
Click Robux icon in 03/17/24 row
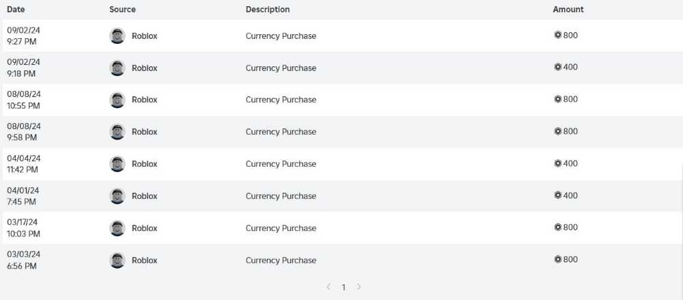pos(557,228)
